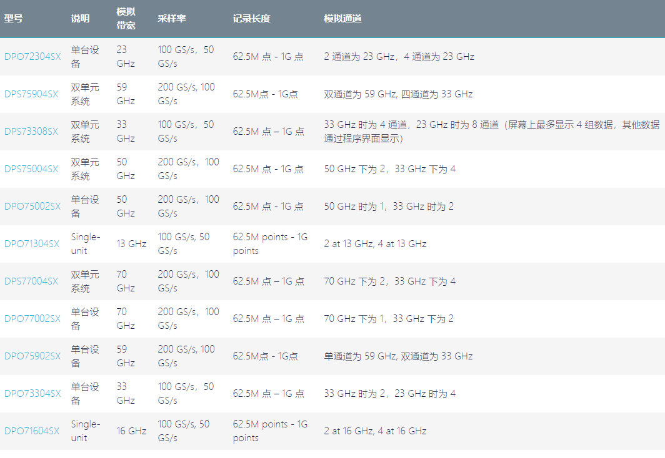
Task: Click record length cell in DPO75902SX row
Action: pyautogui.click(x=265, y=356)
